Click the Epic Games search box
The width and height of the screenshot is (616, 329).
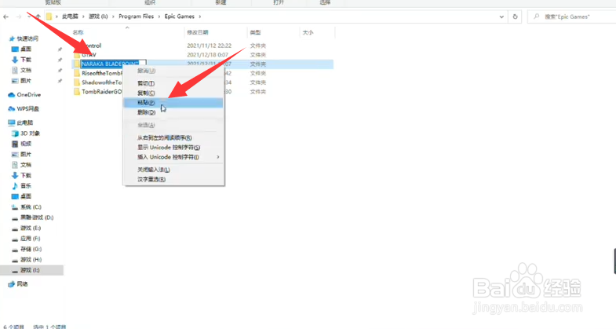click(x=571, y=16)
